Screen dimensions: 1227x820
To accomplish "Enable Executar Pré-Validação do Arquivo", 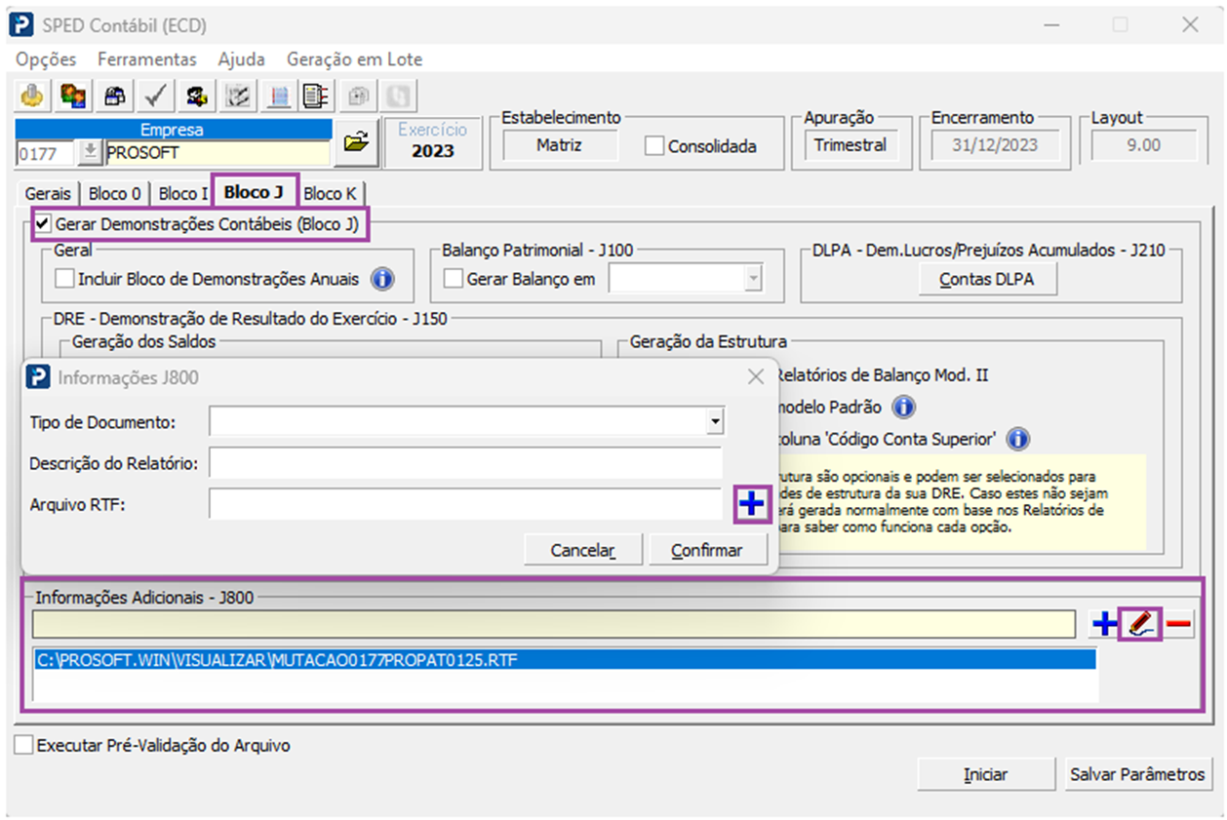I will point(23,746).
